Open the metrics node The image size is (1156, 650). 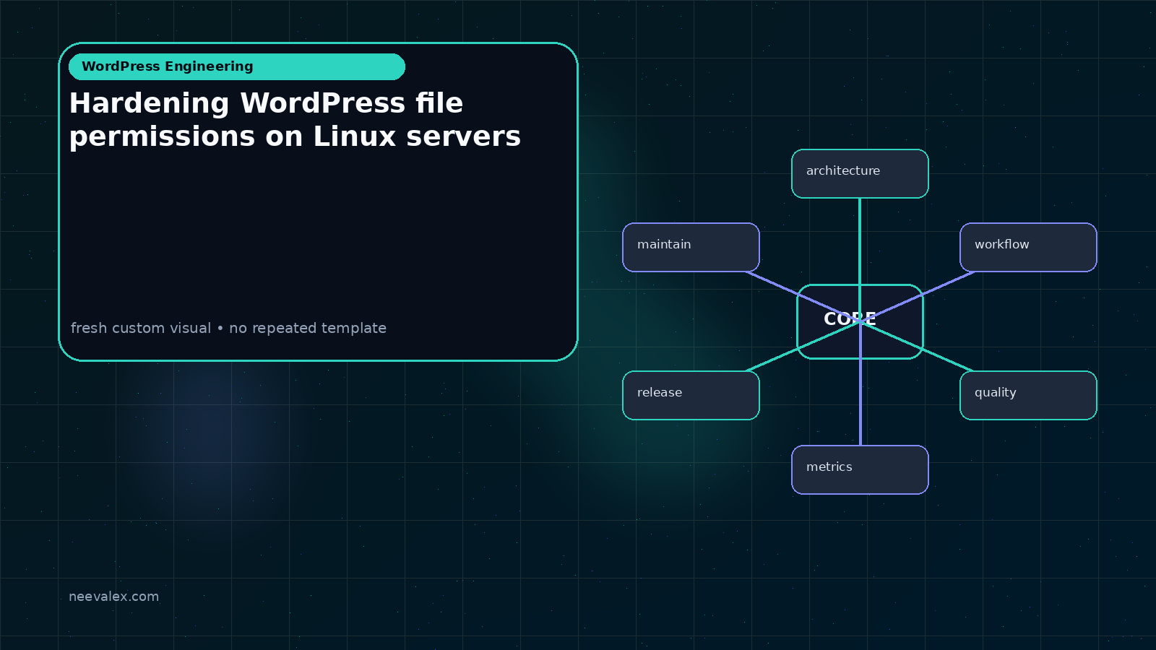860,469
